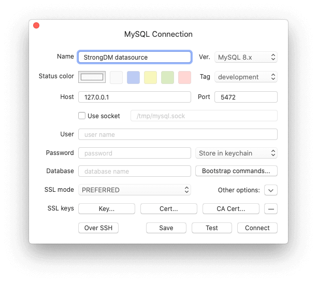
Task: Focus the Password field
Action: [x=135, y=153]
